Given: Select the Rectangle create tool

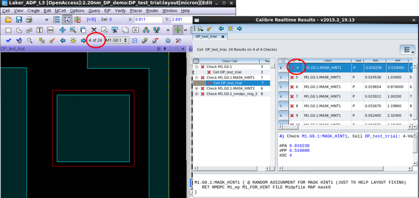Looking at the screenshot, I should point(9,30).
